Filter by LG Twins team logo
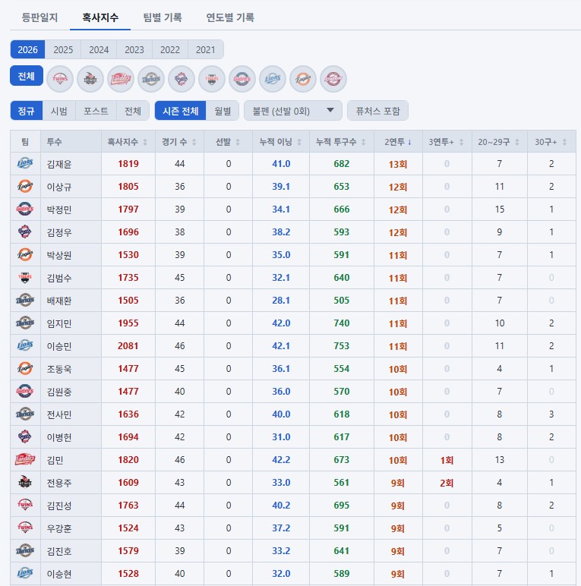581x586 pixels. tap(60, 79)
